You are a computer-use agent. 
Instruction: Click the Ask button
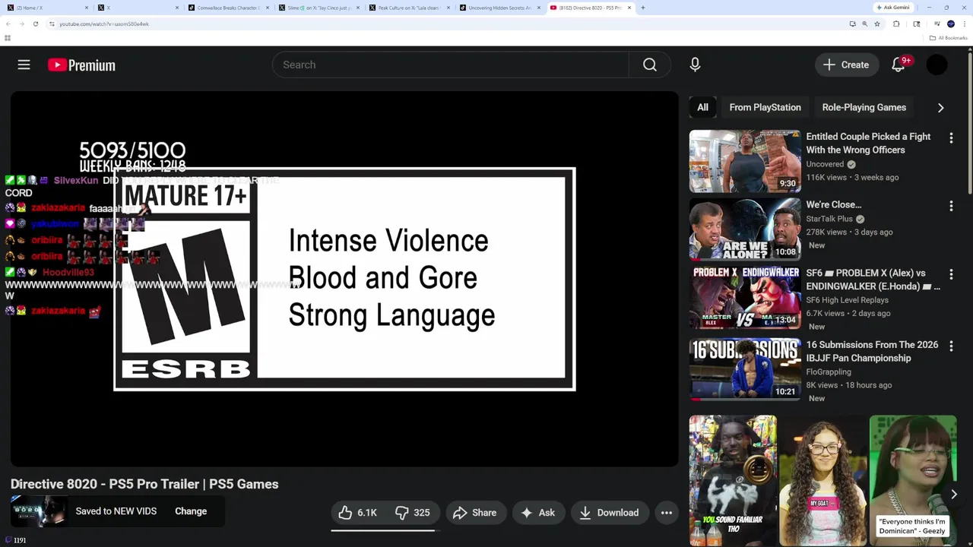click(537, 513)
